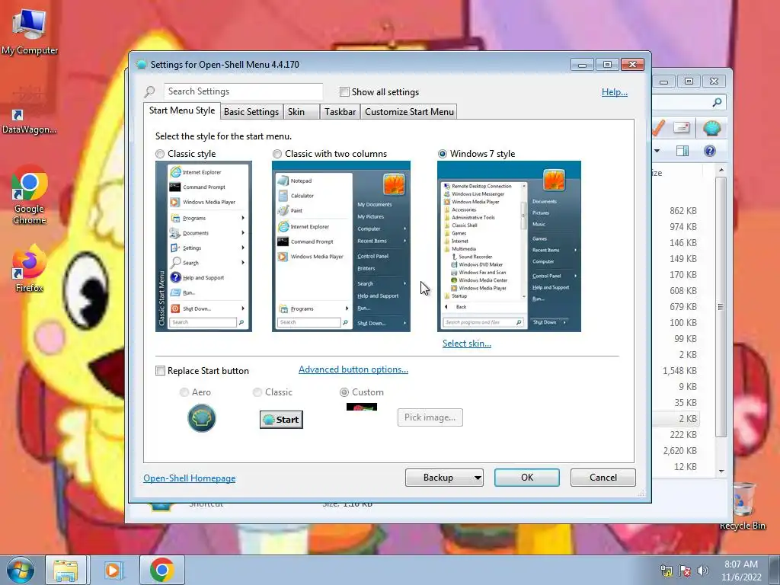Select the 222 KB file size entry

tap(683, 435)
